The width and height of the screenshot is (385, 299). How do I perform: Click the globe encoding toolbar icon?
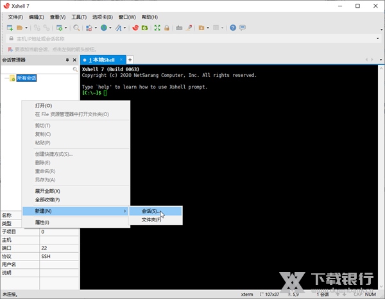pos(104,28)
